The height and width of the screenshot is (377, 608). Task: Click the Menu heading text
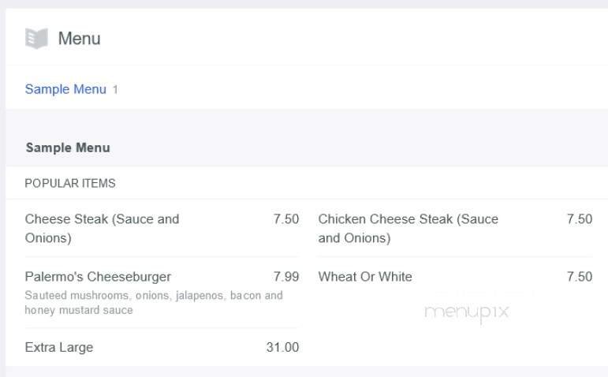[79, 38]
